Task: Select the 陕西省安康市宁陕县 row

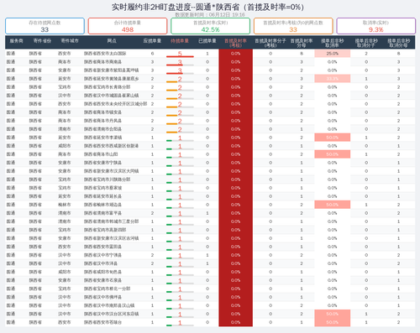Action: tap(210, 163)
